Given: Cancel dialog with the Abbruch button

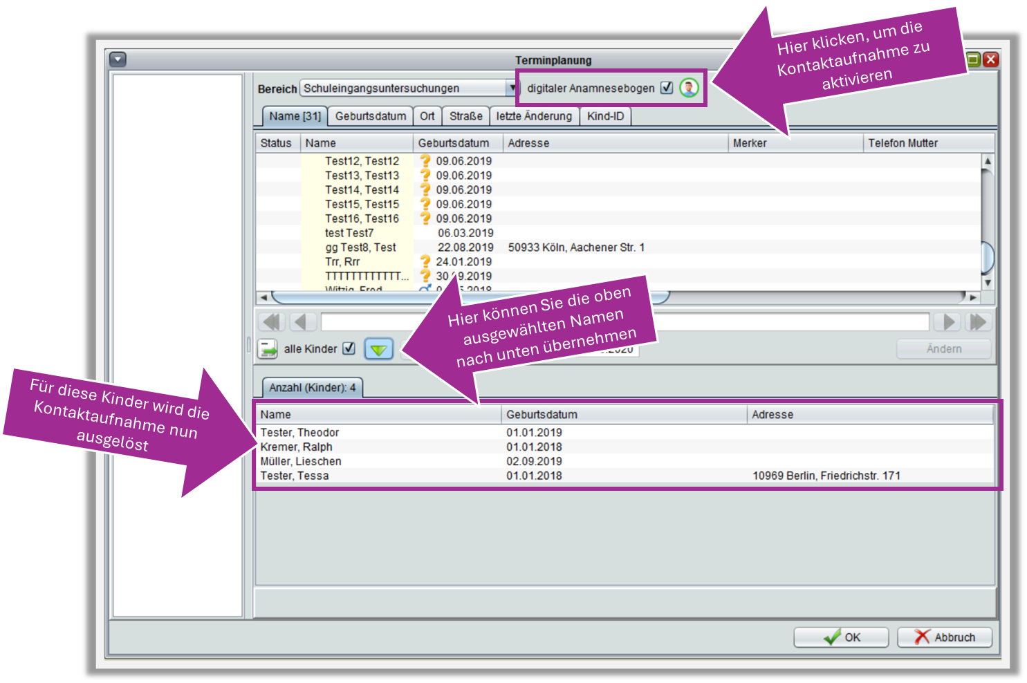Looking at the screenshot, I should [x=945, y=637].
